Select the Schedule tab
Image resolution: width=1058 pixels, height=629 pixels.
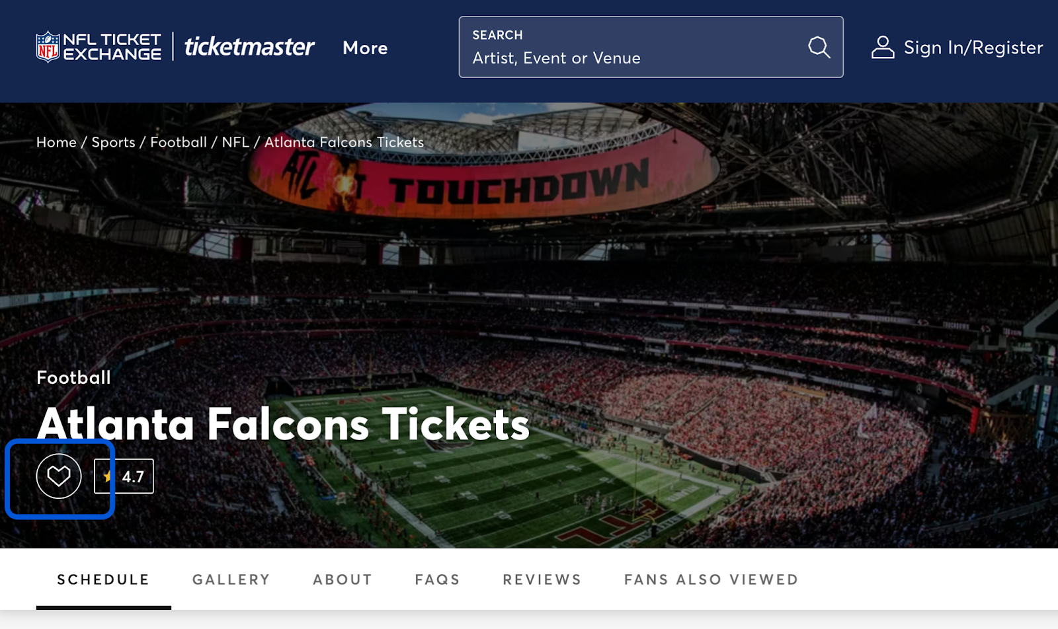[x=103, y=579]
